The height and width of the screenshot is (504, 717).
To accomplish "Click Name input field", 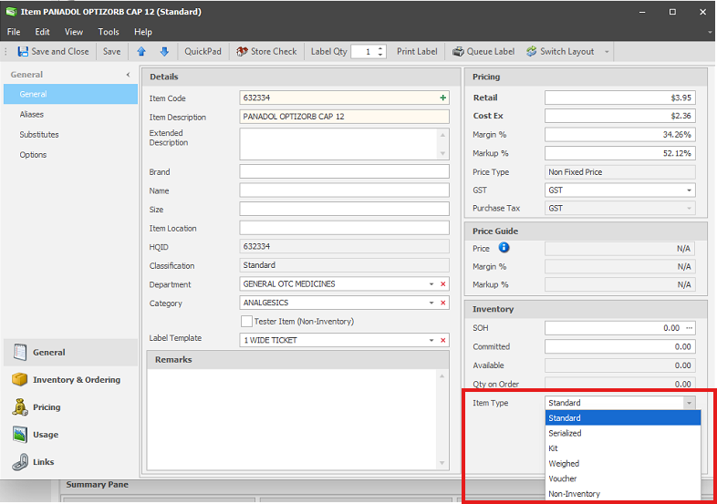I will pos(344,190).
